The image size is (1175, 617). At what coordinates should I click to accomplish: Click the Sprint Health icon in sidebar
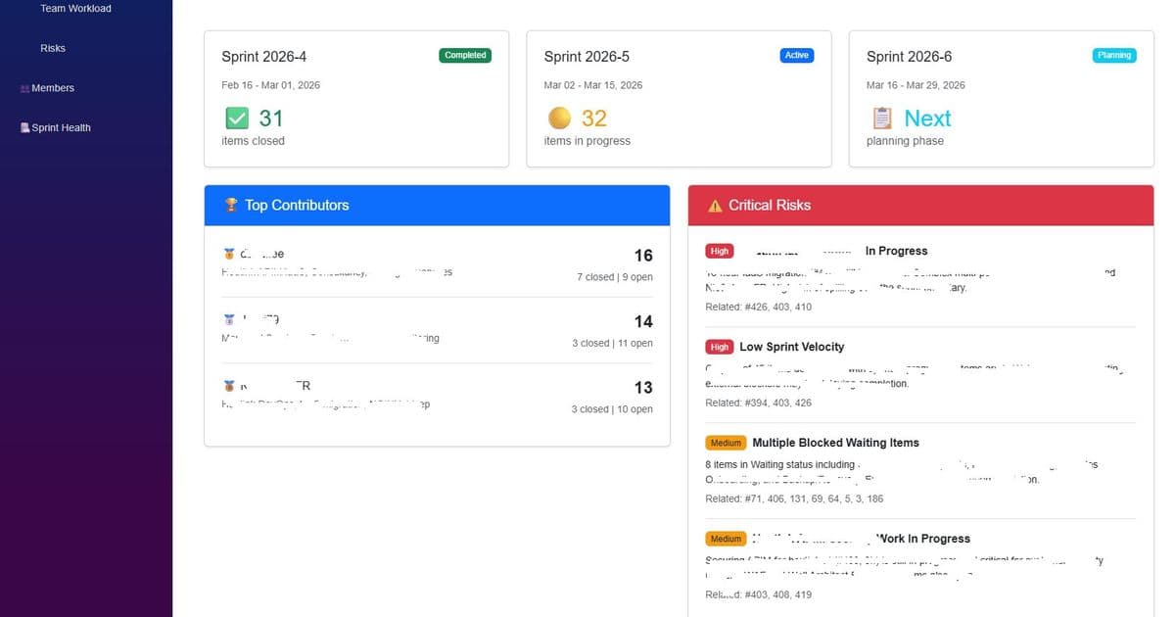pos(25,127)
